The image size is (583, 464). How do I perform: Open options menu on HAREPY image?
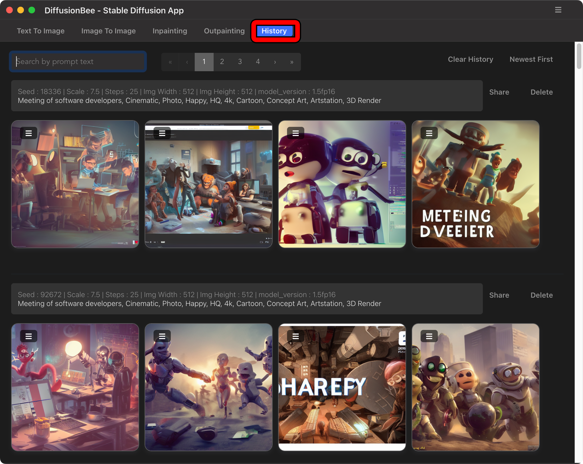[295, 336]
